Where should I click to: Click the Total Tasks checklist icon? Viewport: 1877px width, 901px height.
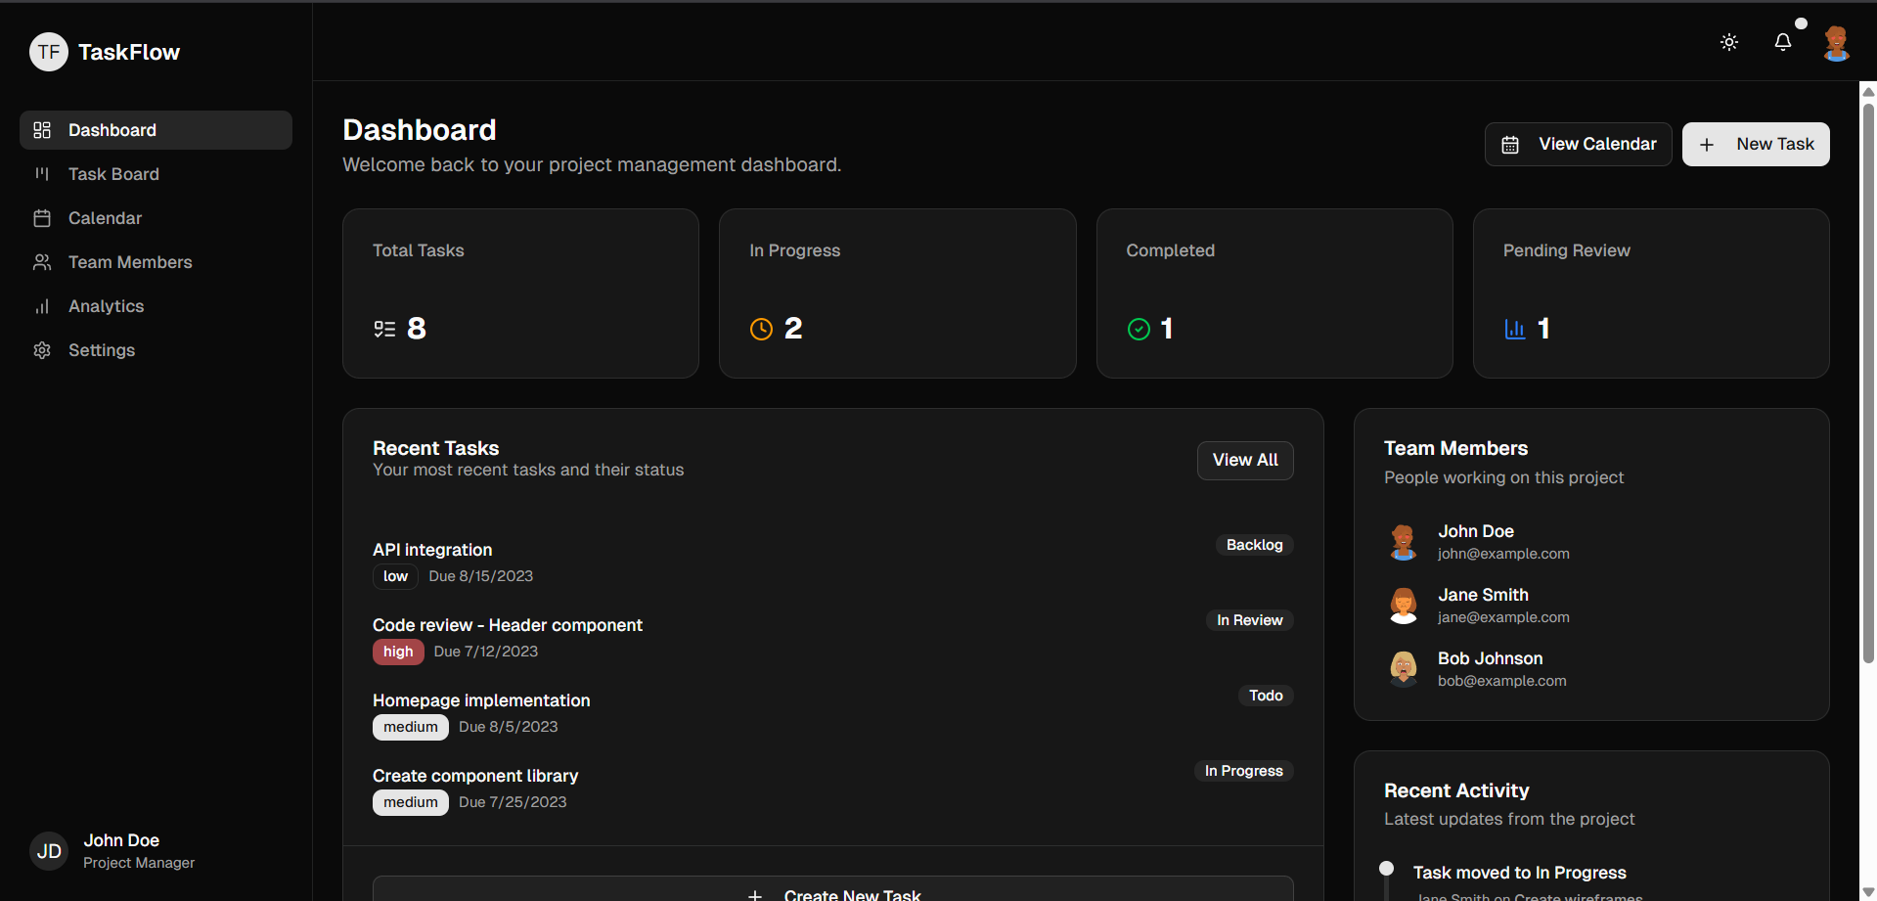[x=384, y=329]
